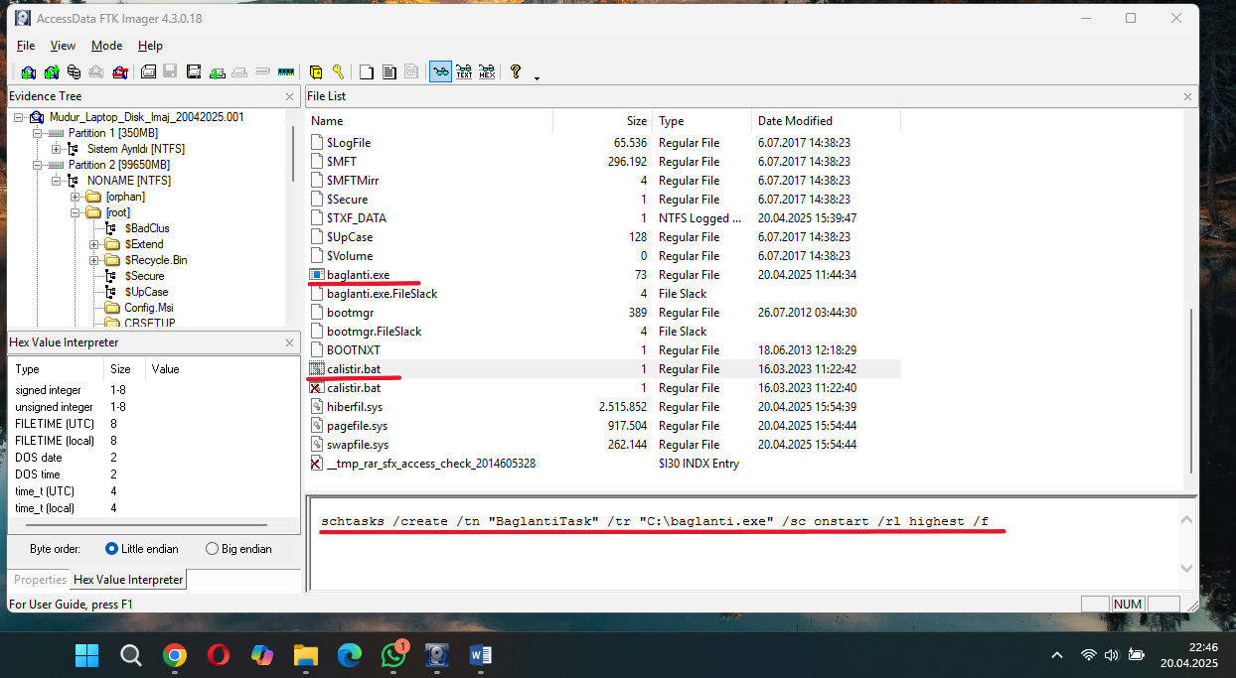
Task: Open Image Mounting from the toolbar
Action: point(74,71)
